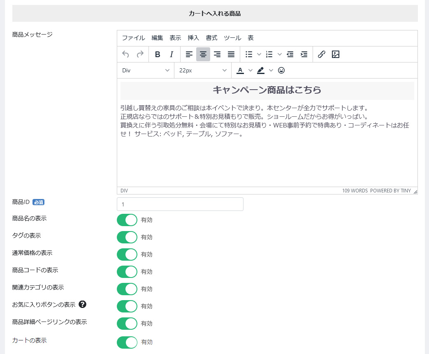Image resolution: width=429 pixels, height=354 pixels.
Task: Click help icon next to お気に入りボタンの表示
Action: coord(82,304)
